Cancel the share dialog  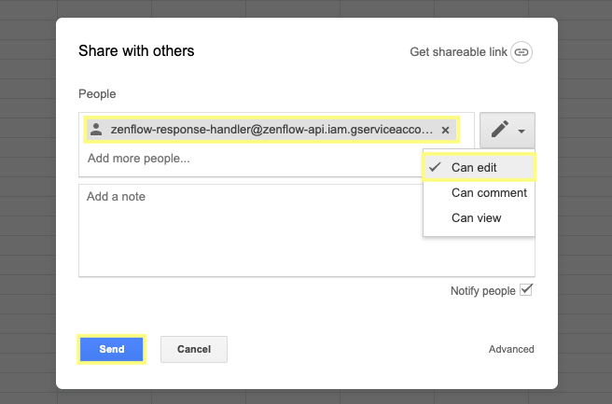(194, 349)
